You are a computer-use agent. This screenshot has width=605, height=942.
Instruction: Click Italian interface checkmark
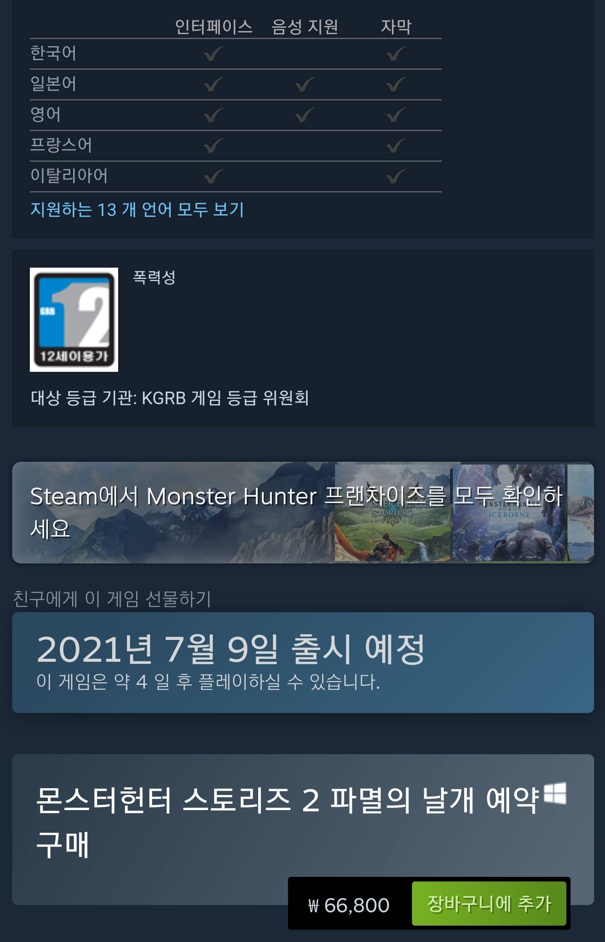[213, 176]
